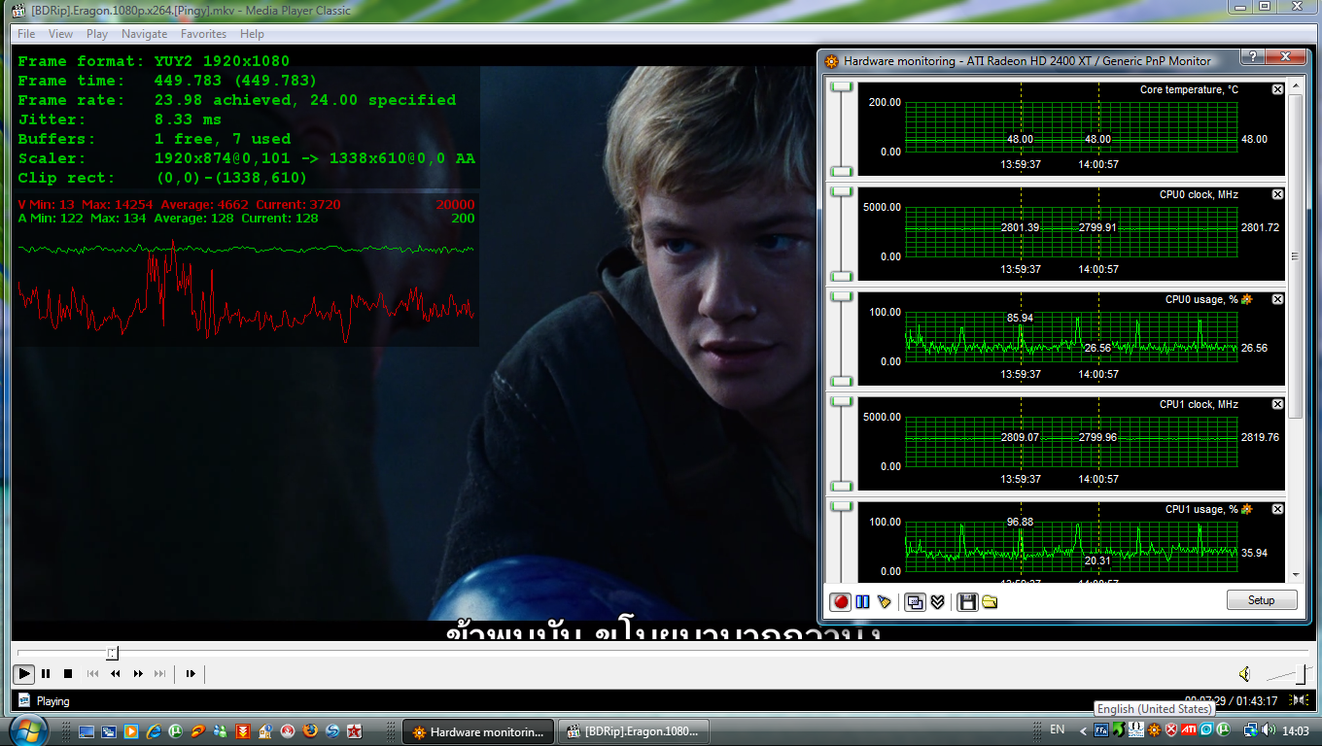This screenshot has width=1322, height=746.
Task: Click the RivaTuner gear tray icon
Action: pyautogui.click(x=1154, y=729)
